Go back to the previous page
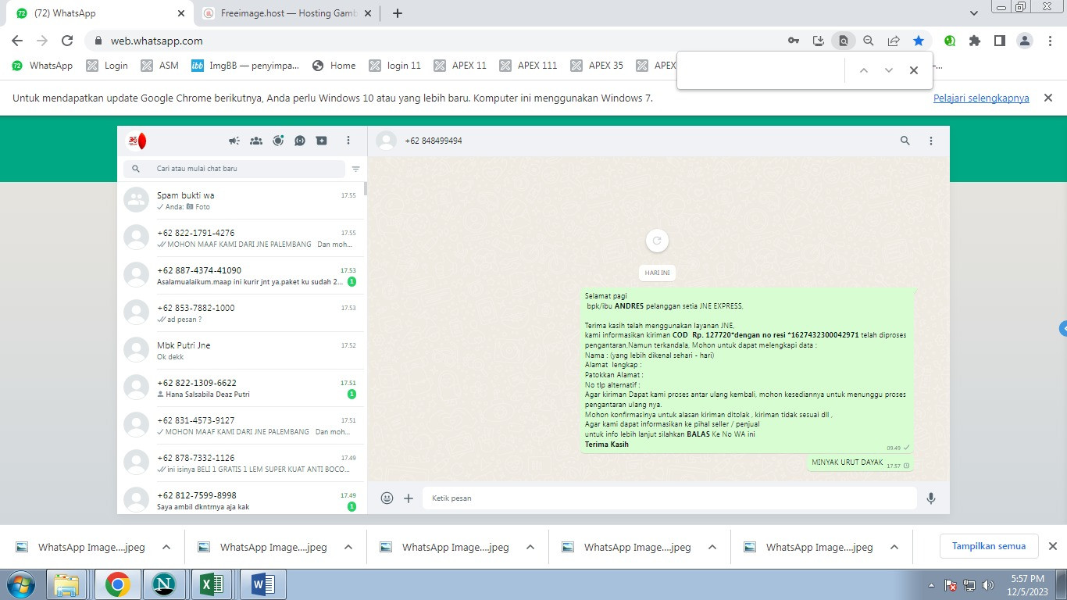 click(x=17, y=41)
